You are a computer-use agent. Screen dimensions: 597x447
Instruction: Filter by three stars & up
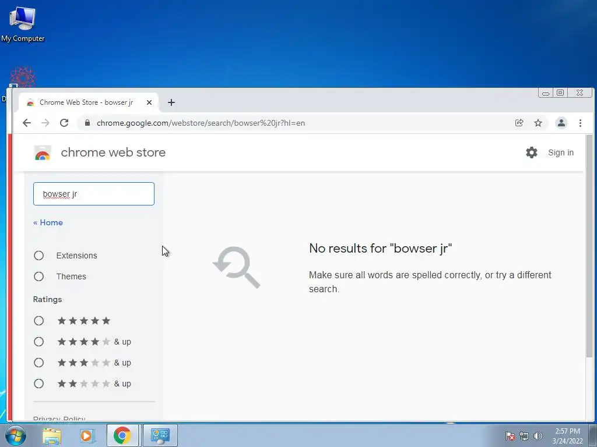39,363
